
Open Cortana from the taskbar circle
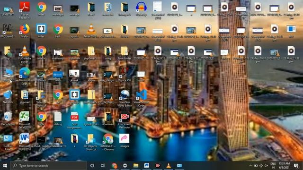pos(92,166)
